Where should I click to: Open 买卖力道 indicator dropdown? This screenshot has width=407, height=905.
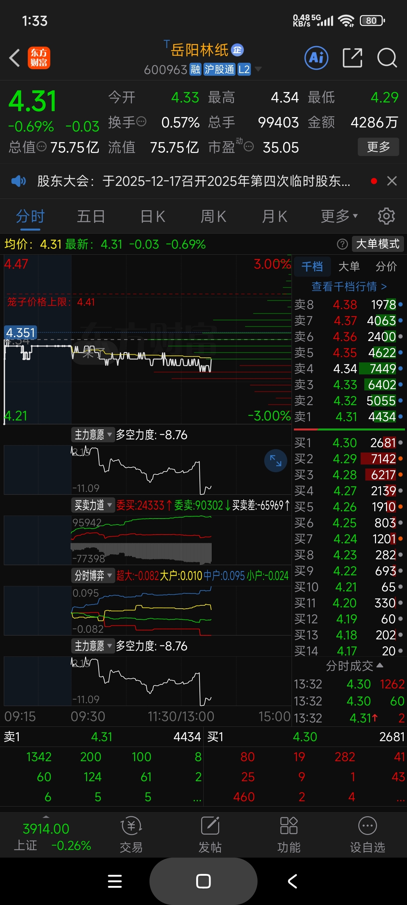[x=93, y=505]
